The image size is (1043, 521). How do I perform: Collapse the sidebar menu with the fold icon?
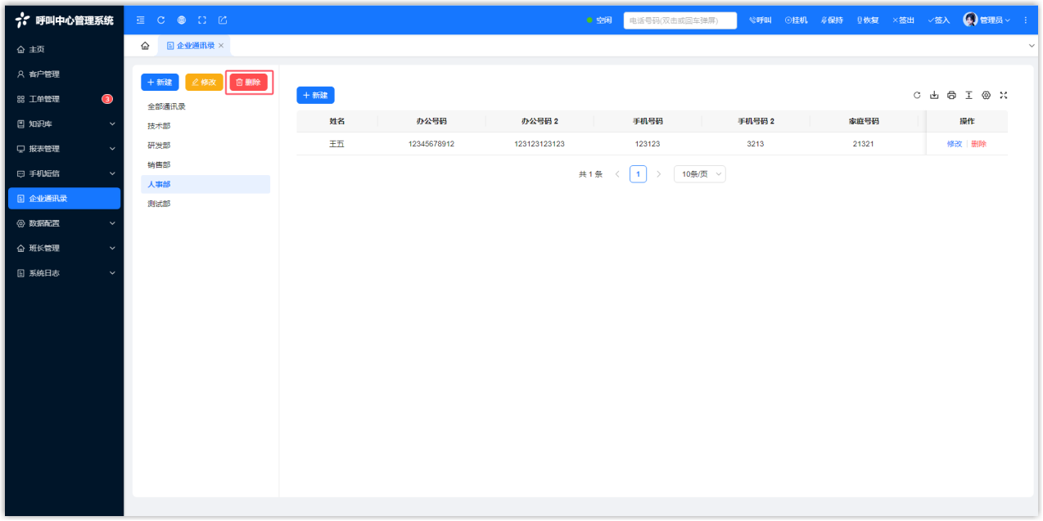140,20
